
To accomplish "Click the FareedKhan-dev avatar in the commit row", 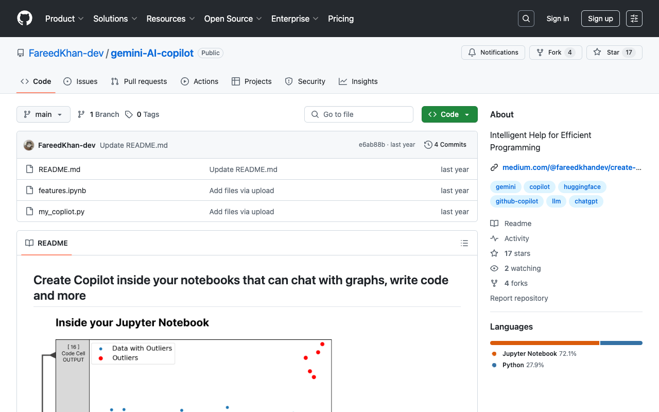I will (29, 145).
